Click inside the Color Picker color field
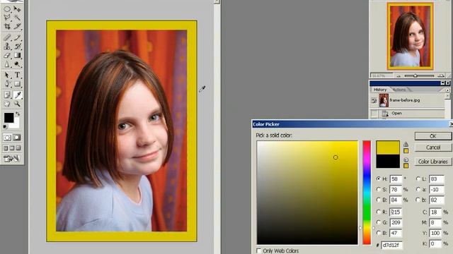 point(307,193)
